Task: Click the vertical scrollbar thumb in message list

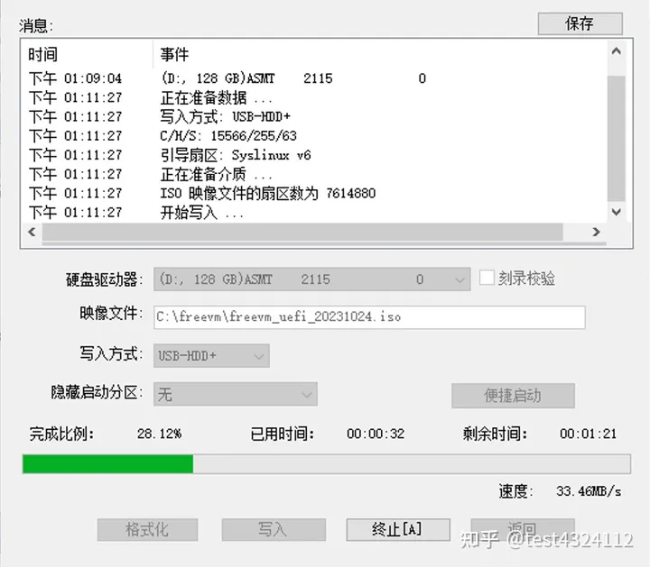Action: pos(616,139)
